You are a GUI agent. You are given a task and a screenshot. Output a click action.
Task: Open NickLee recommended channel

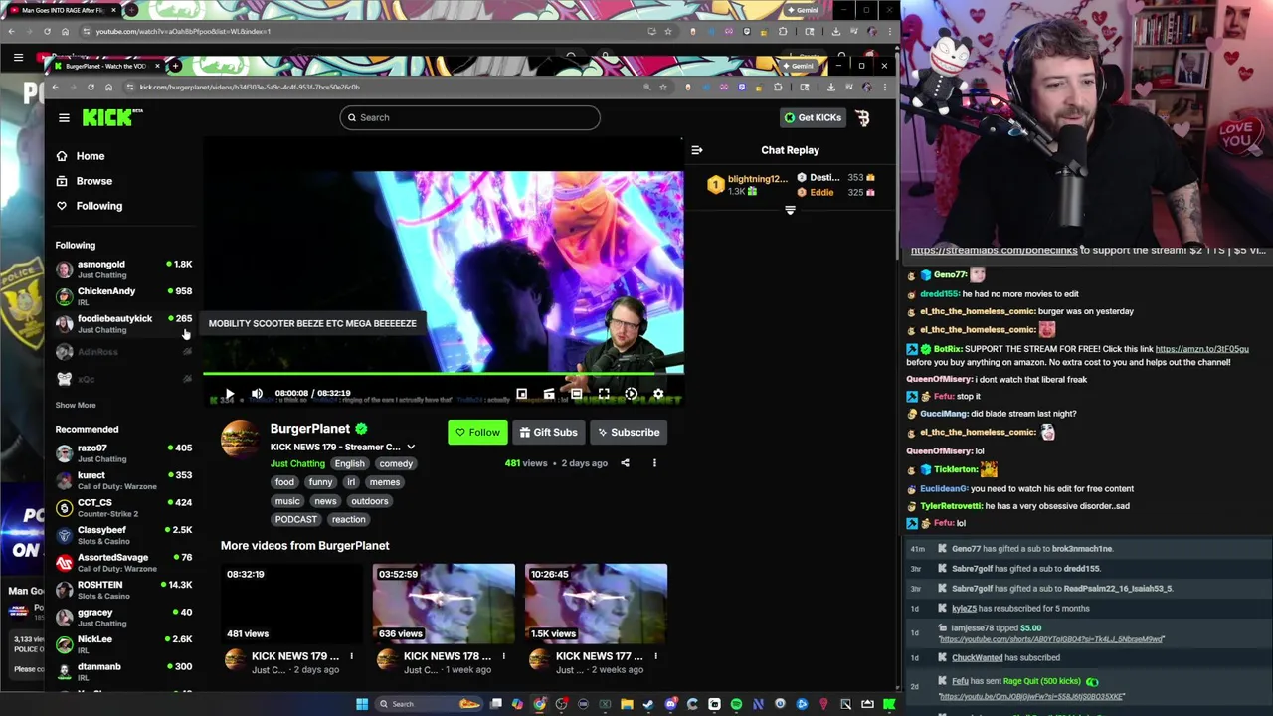[x=123, y=644]
